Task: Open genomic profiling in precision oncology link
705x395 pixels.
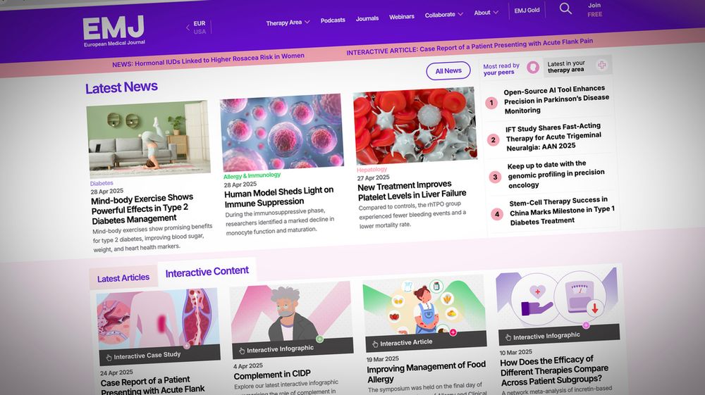Action: (556, 174)
